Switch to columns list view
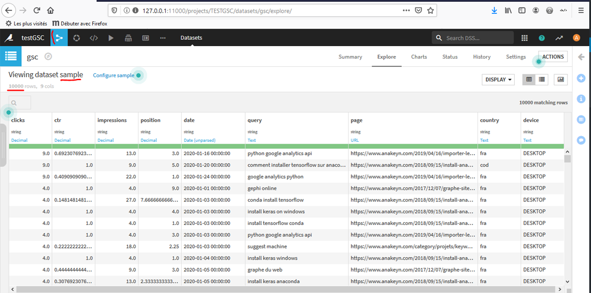This screenshot has width=591, height=293. [x=541, y=80]
